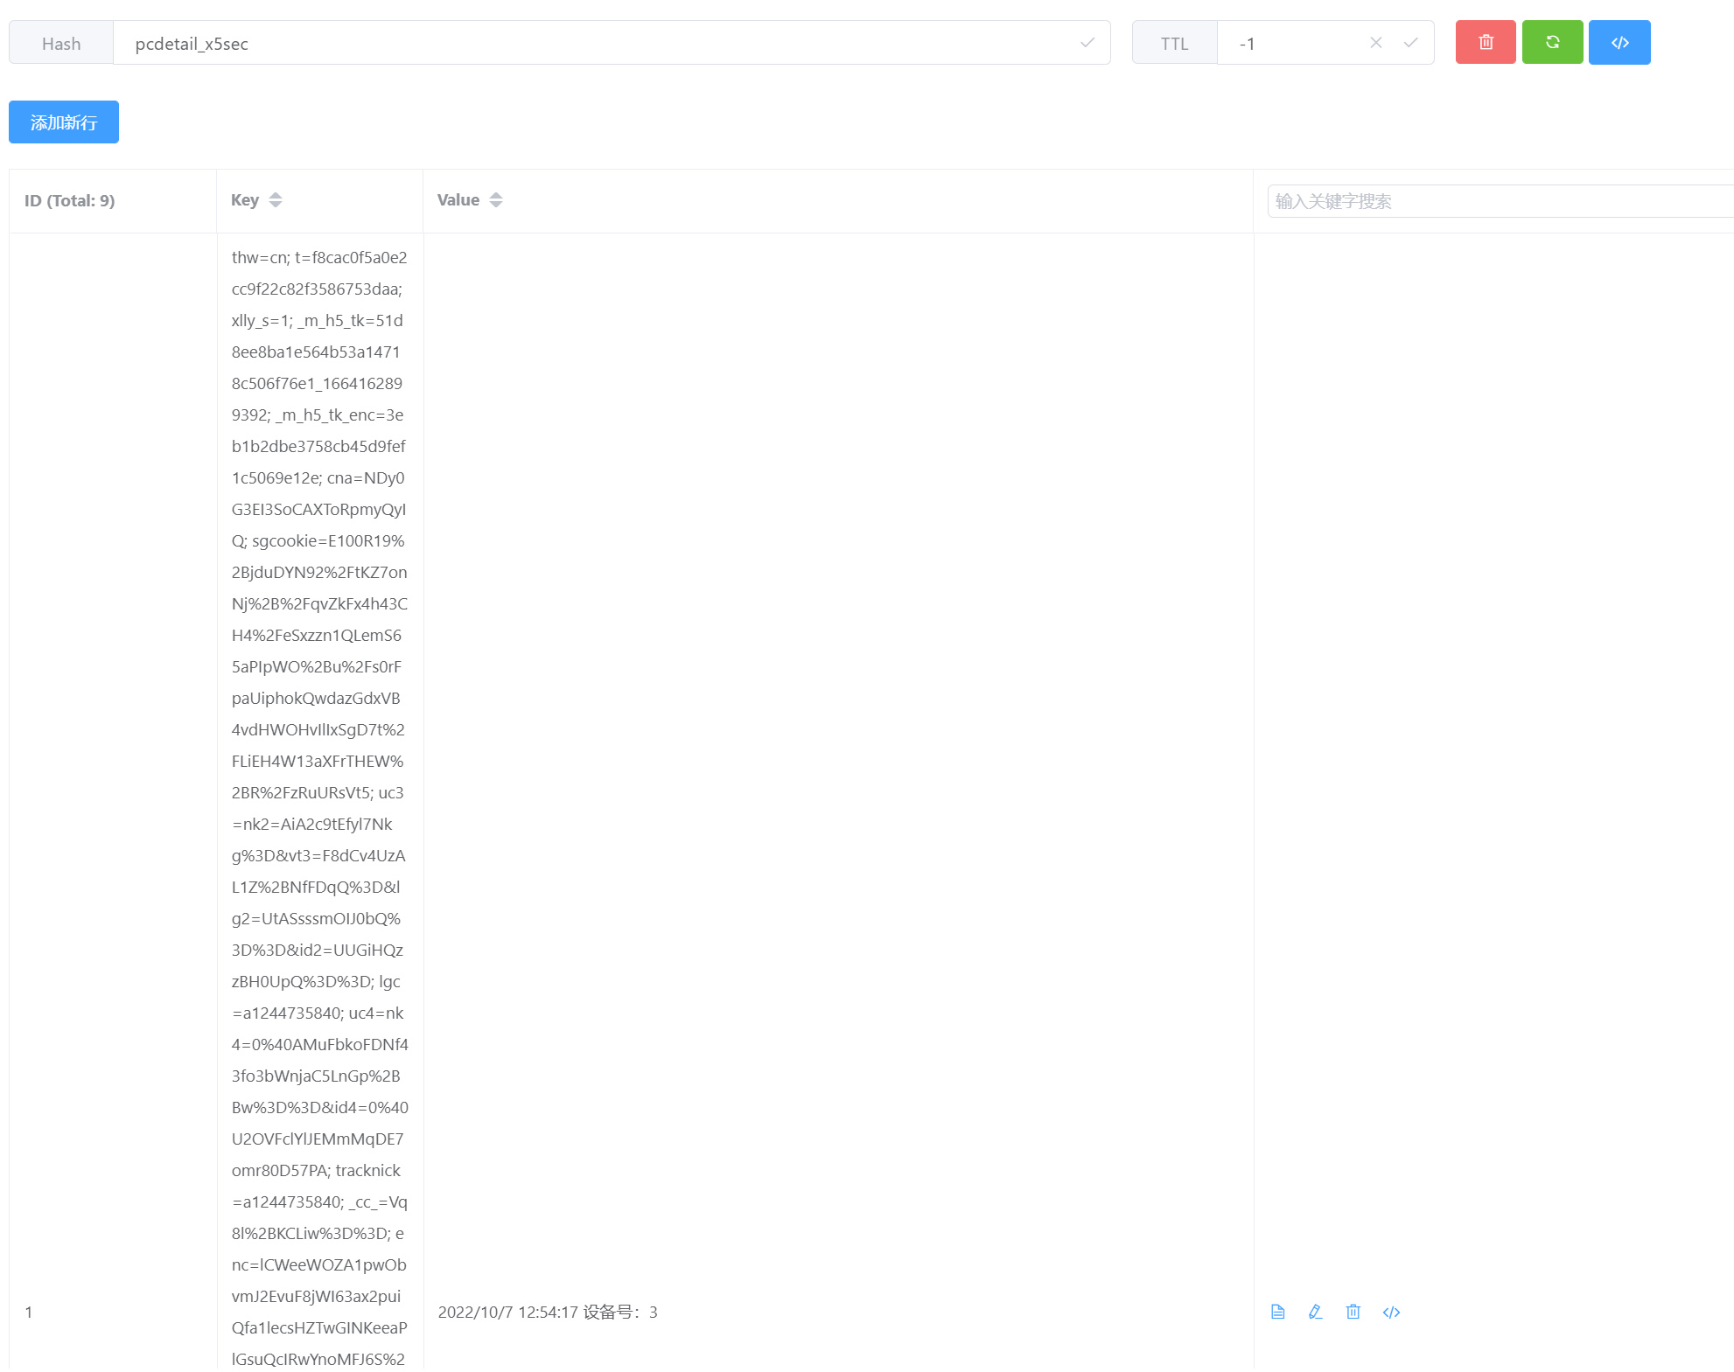Clear the TTL input with the × icon

(1376, 41)
